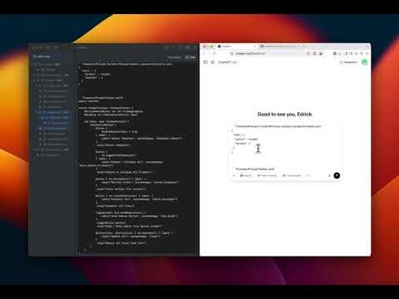Switch to the ChatGPT browser tab
The width and height of the screenshot is (399, 299).
[x=235, y=47]
